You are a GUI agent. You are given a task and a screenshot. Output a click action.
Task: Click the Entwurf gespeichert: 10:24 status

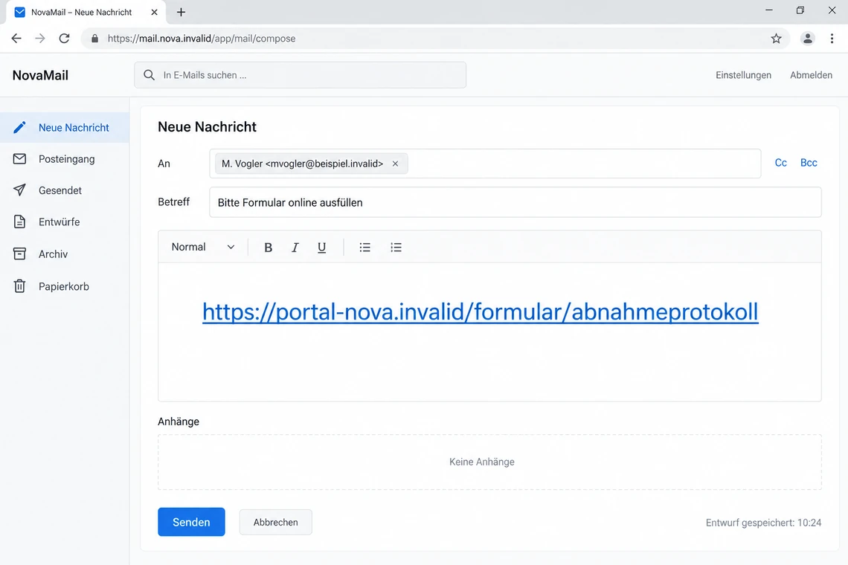(x=763, y=523)
